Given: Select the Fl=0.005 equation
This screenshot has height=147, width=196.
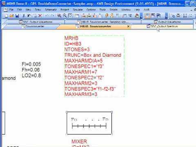Looking at the screenshot, I should (x=31, y=64).
